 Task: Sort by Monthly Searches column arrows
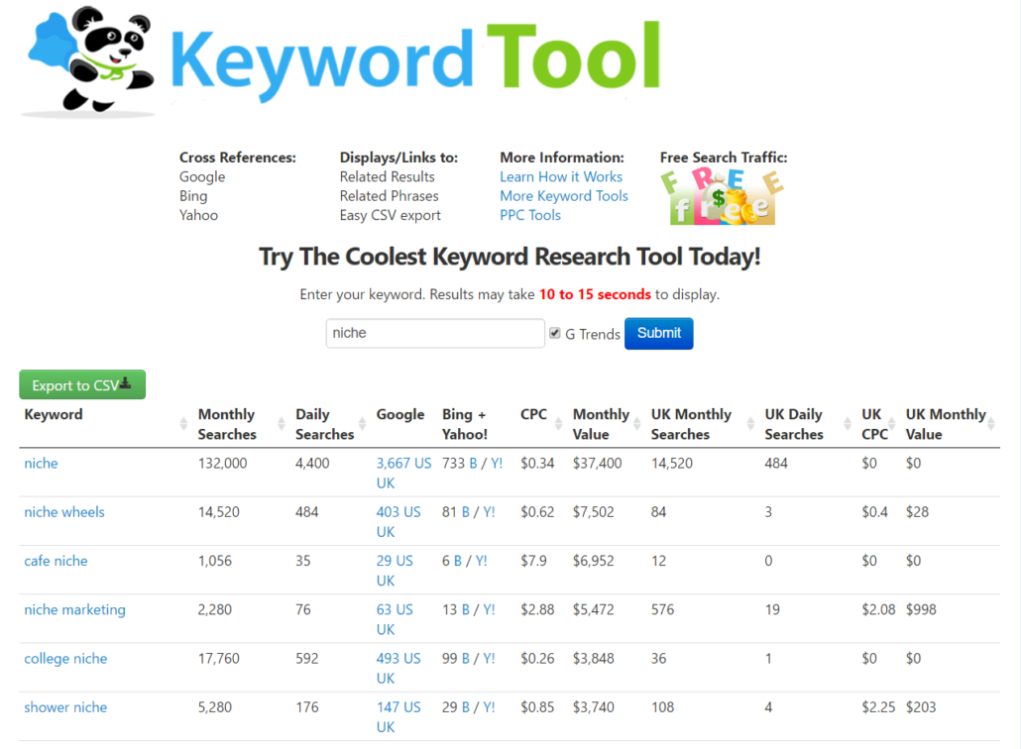[x=282, y=424]
